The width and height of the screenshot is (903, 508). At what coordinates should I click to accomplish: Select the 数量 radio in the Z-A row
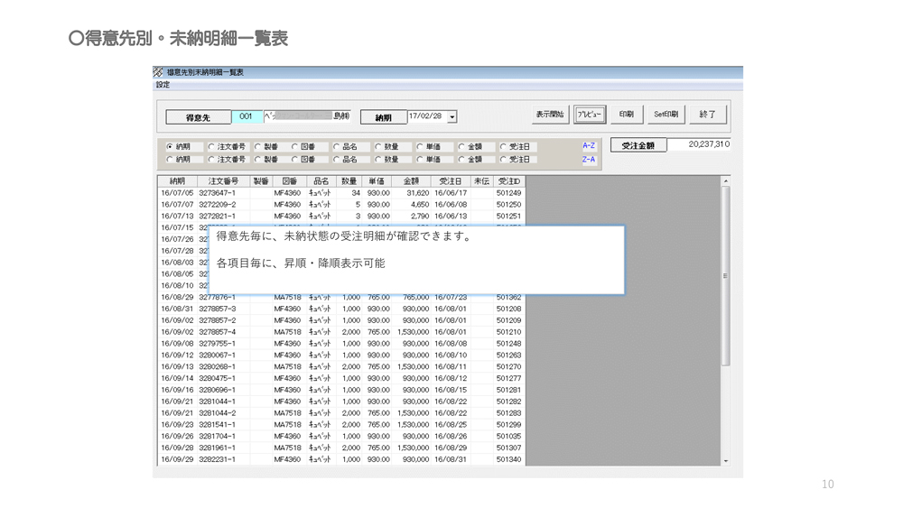(378, 160)
